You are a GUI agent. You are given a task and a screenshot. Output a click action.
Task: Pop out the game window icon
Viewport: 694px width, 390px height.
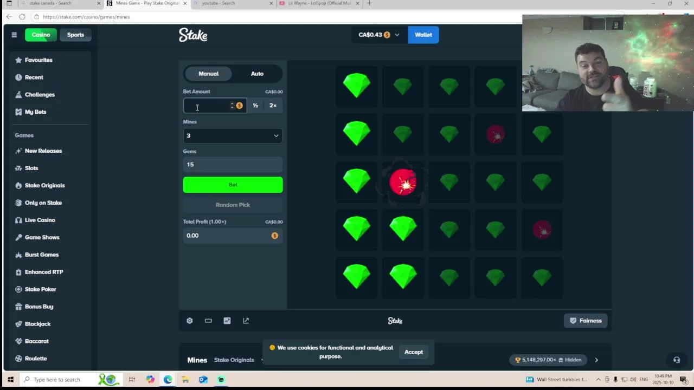coord(246,321)
